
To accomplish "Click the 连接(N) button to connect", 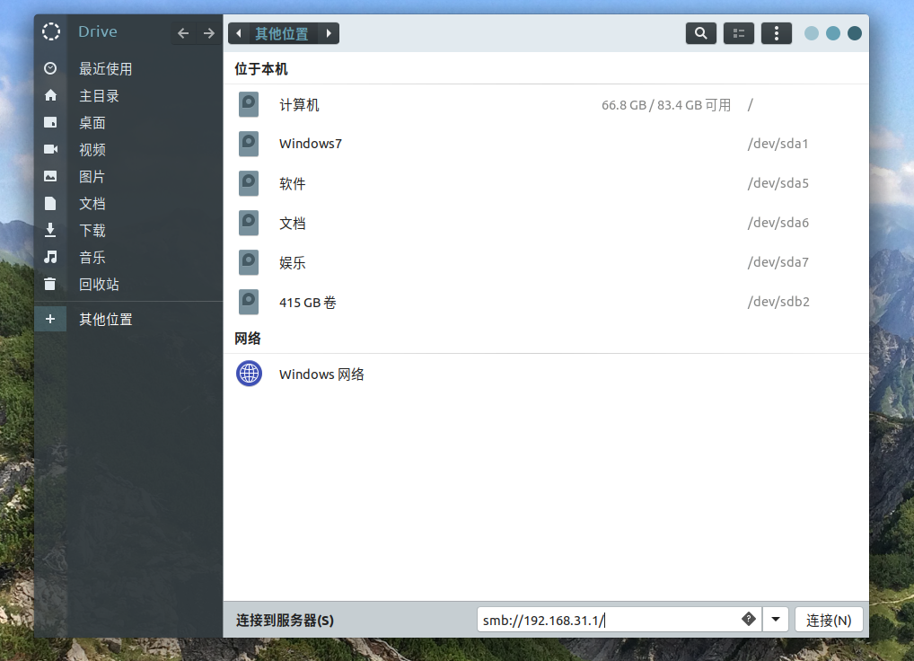I will click(828, 619).
